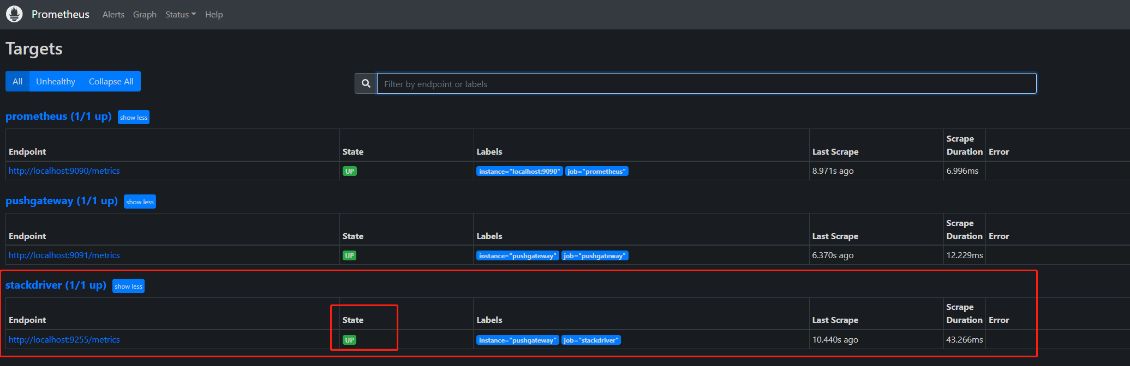Click the UP state badge for localhost:9090
The image size is (1130, 366).
coord(349,171)
